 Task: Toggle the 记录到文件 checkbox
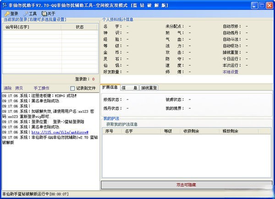tap(72, 88)
